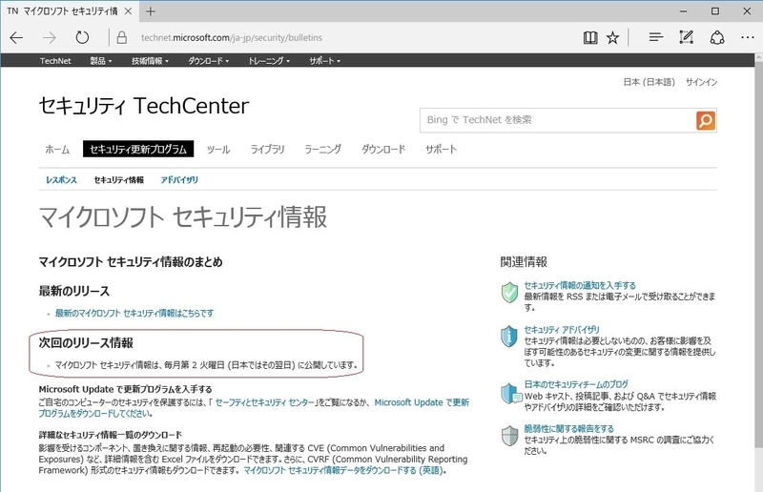Open Reading view book icon
The height and width of the screenshot is (492, 763).
(590, 37)
